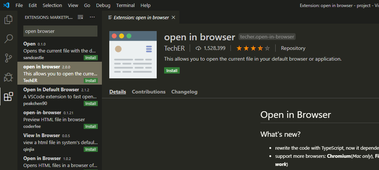The image size is (379, 170).
Task: Click the EXTENSIONS: MARKETPLACE panel title
Action: [49, 17]
